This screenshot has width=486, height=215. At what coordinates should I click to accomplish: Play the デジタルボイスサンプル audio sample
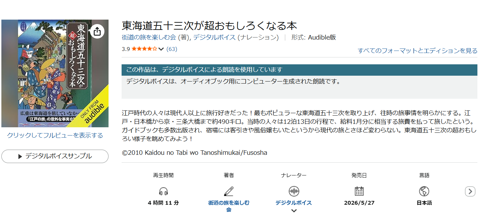pyautogui.click(x=55, y=156)
